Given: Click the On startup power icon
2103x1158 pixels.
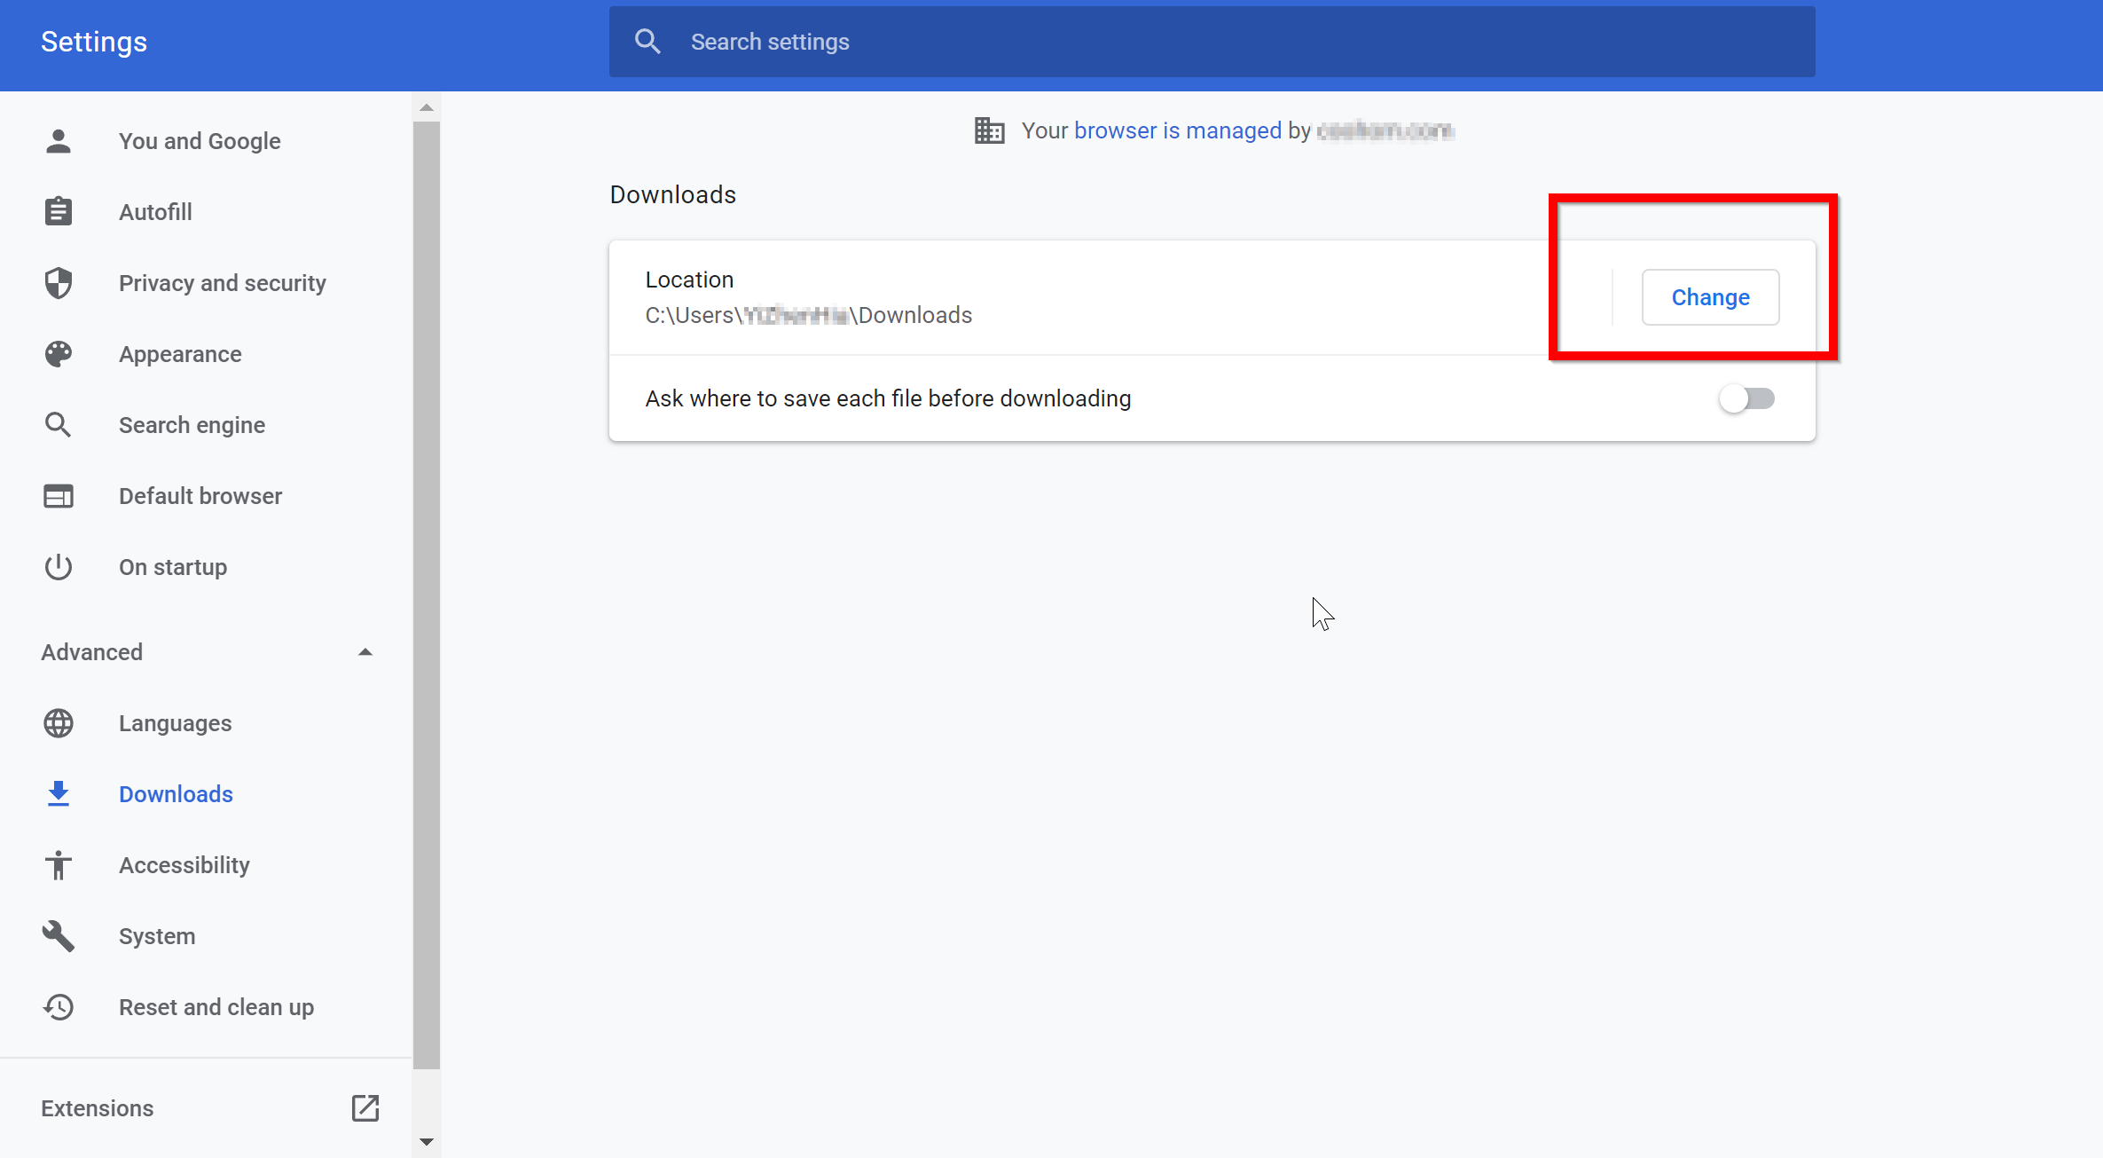Looking at the screenshot, I should click(59, 567).
